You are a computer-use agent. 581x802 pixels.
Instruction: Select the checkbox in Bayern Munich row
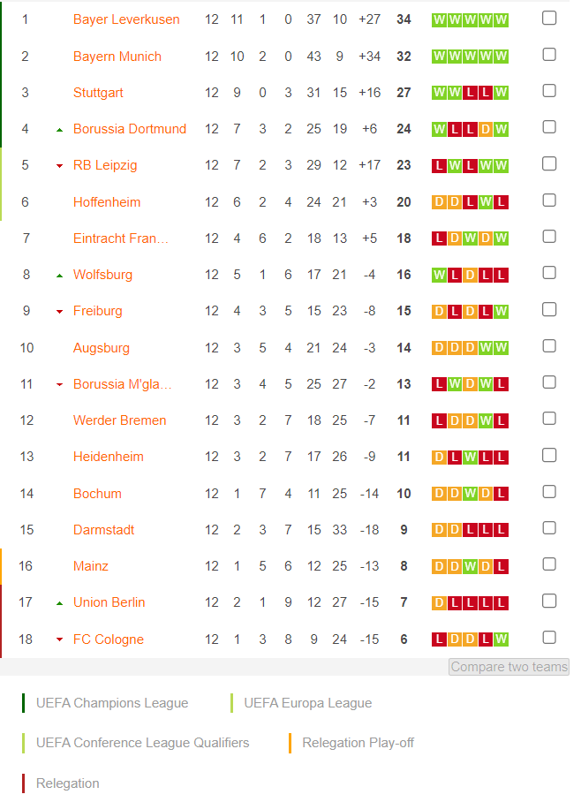pyautogui.click(x=549, y=54)
